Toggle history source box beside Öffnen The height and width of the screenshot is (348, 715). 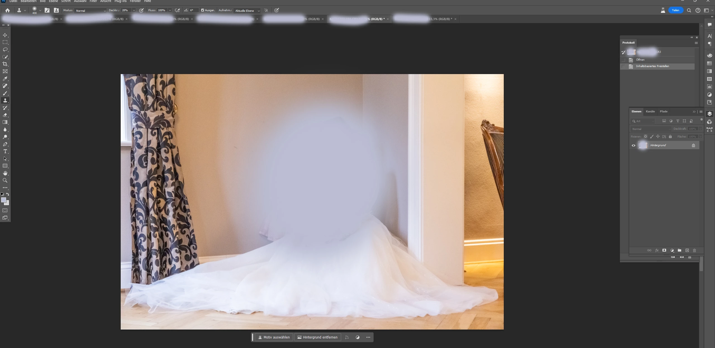[x=623, y=60]
